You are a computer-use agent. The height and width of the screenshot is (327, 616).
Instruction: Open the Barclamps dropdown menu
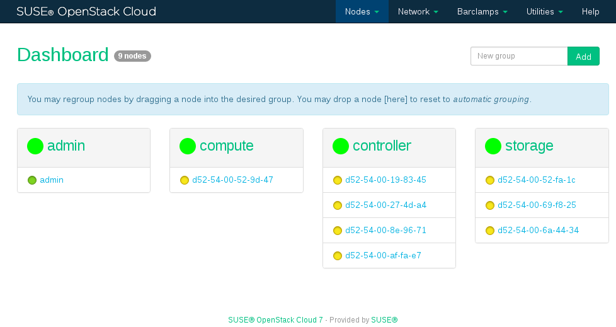click(482, 11)
